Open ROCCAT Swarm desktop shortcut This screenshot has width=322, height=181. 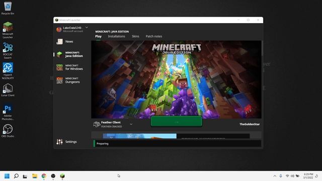coord(8,50)
